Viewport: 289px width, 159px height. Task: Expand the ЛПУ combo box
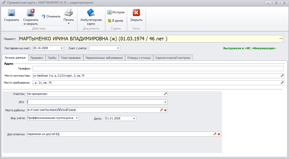(165, 102)
